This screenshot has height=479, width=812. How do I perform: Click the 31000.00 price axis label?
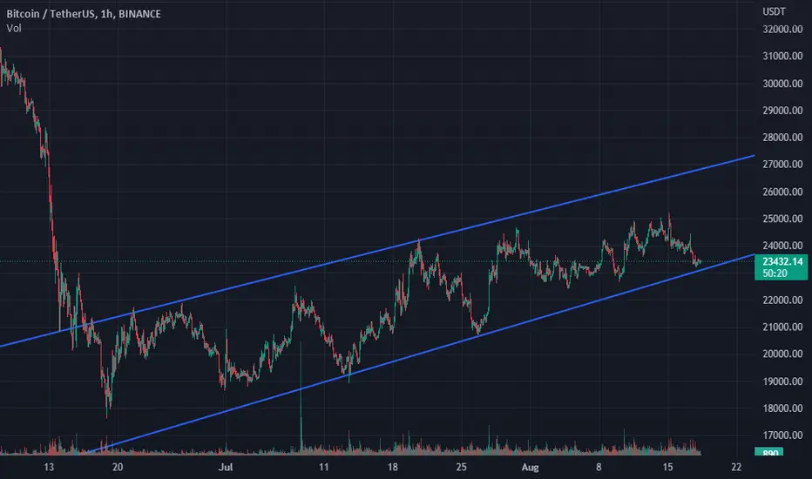point(782,56)
